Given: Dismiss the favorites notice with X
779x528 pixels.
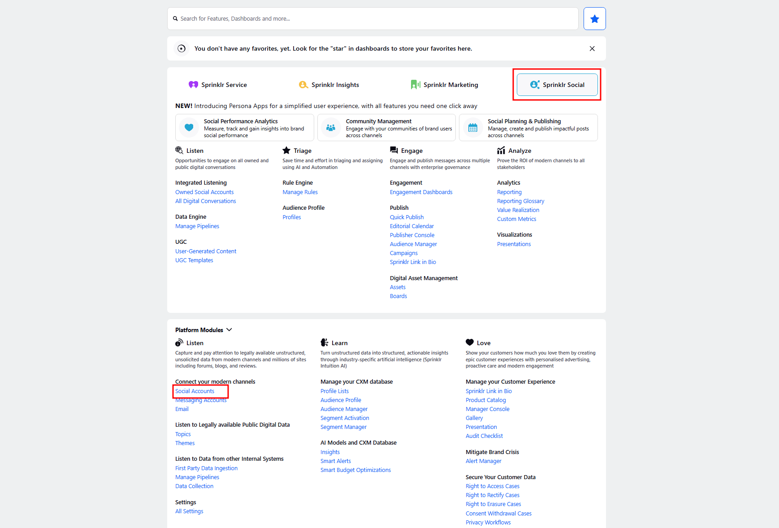Looking at the screenshot, I should coord(592,48).
